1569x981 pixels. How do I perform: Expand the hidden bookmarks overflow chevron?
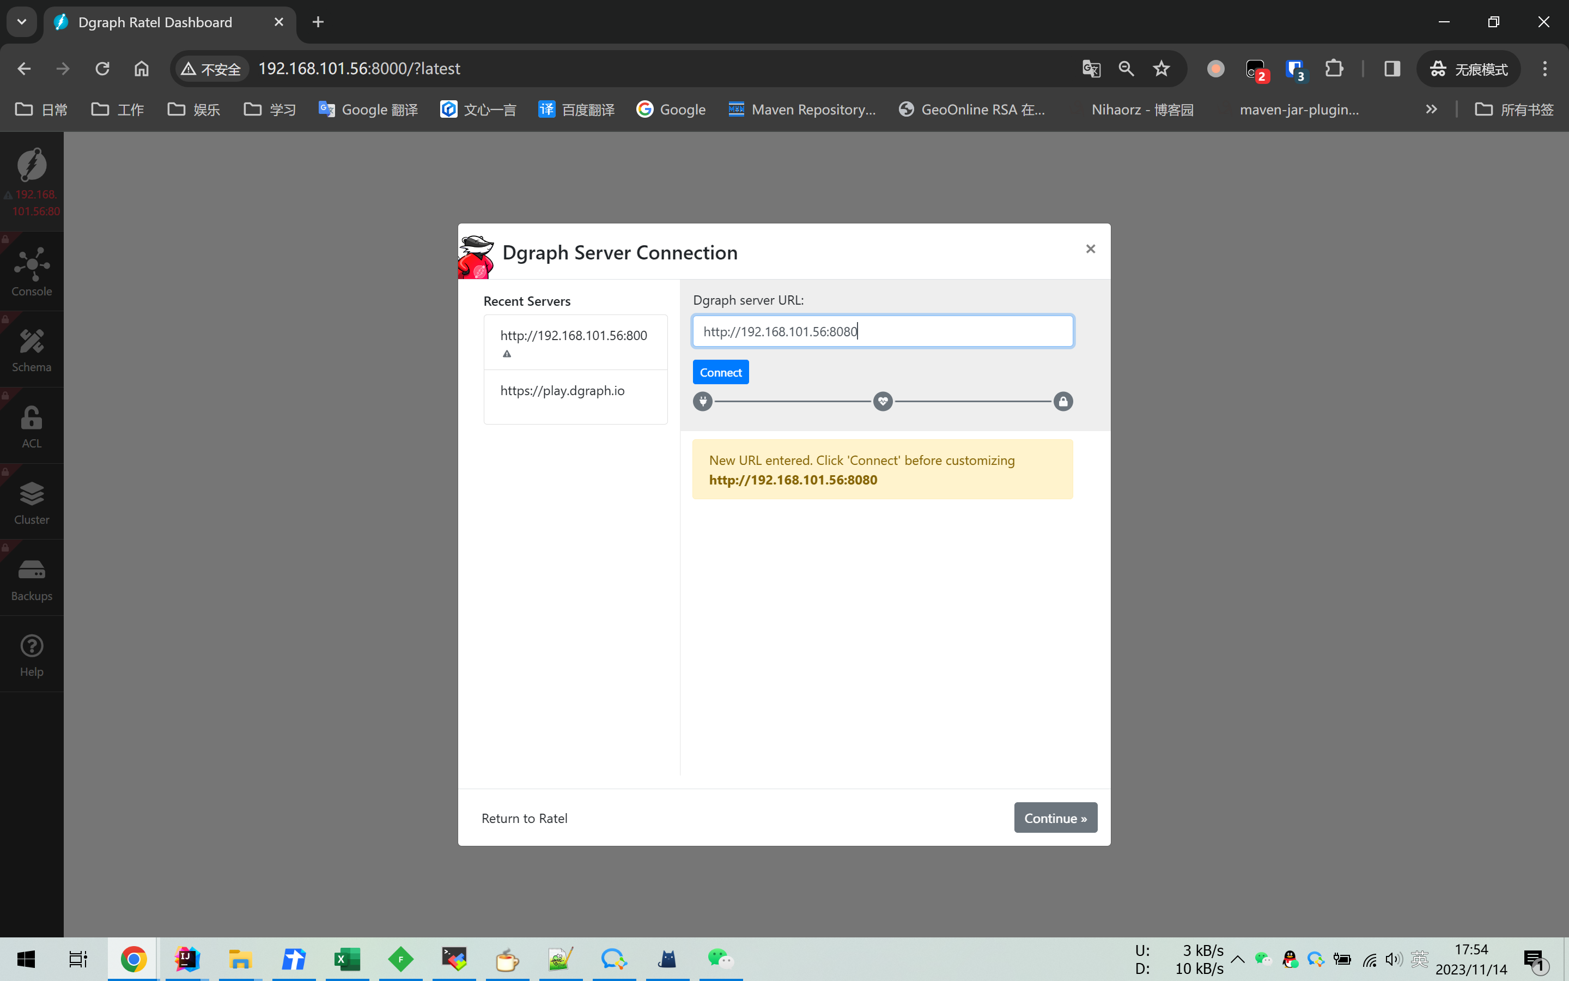click(1431, 109)
